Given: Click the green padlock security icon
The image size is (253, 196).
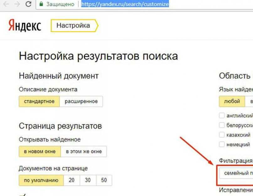Looking at the screenshot, I should pos(41,4).
